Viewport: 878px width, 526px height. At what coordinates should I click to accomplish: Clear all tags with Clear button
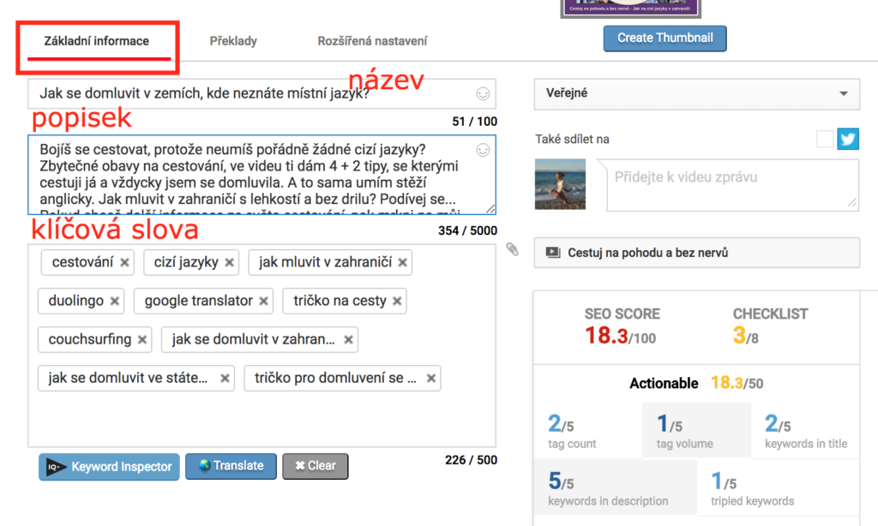pyautogui.click(x=315, y=466)
